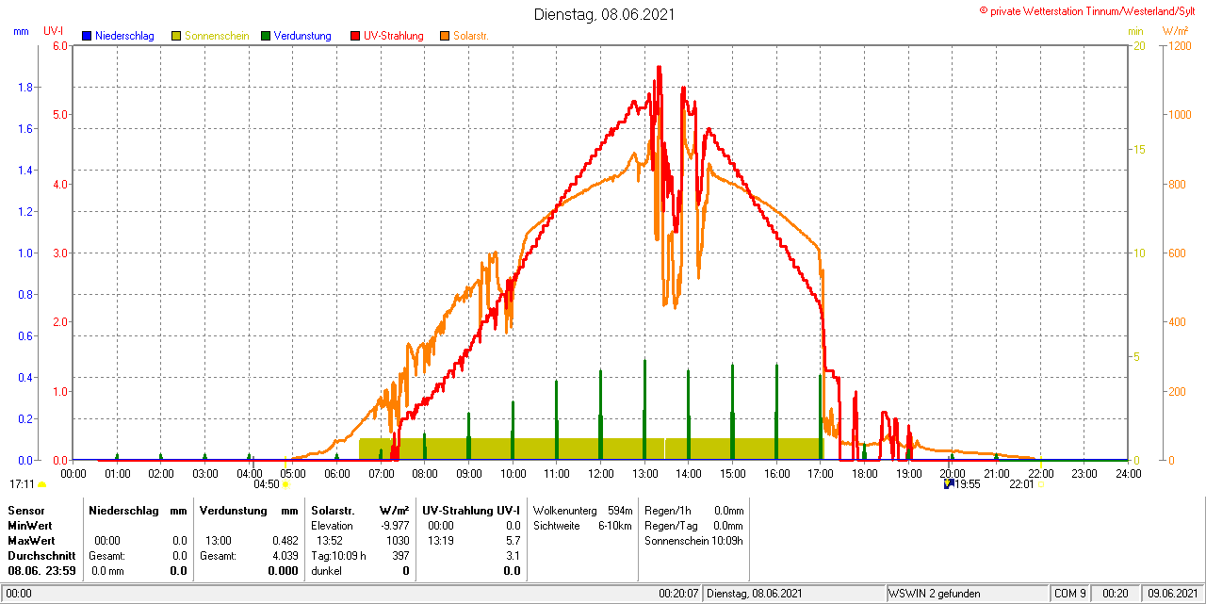This screenshot has height=604, width=1206.
Task: Click the W/m² axis unit label
Action: coord(1175,31)
